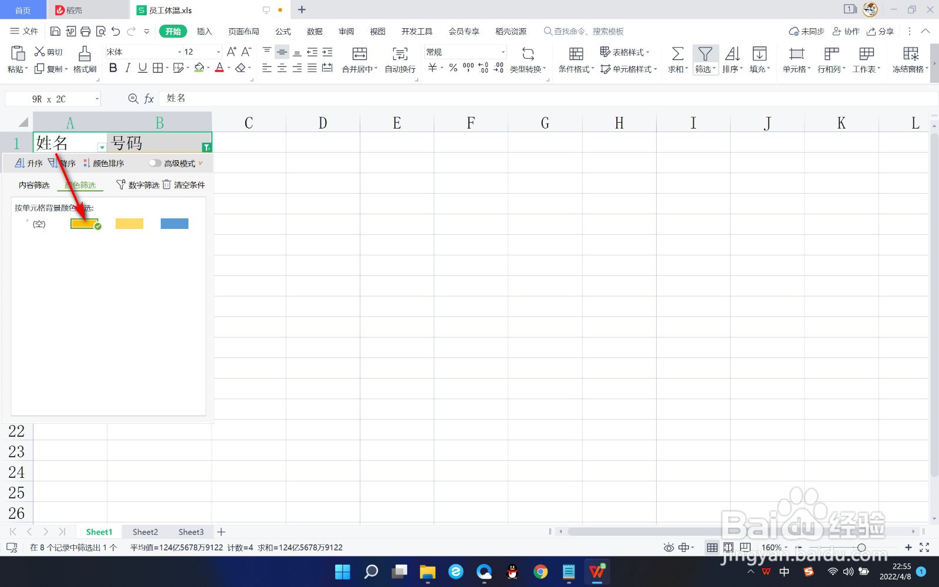Toggle Bold formatting
This screenshot has width=939, height=587.
[113, 68]
